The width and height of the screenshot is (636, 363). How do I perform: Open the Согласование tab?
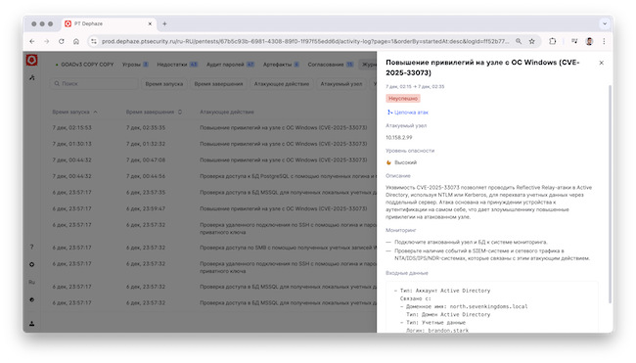(x=331, y=65)
